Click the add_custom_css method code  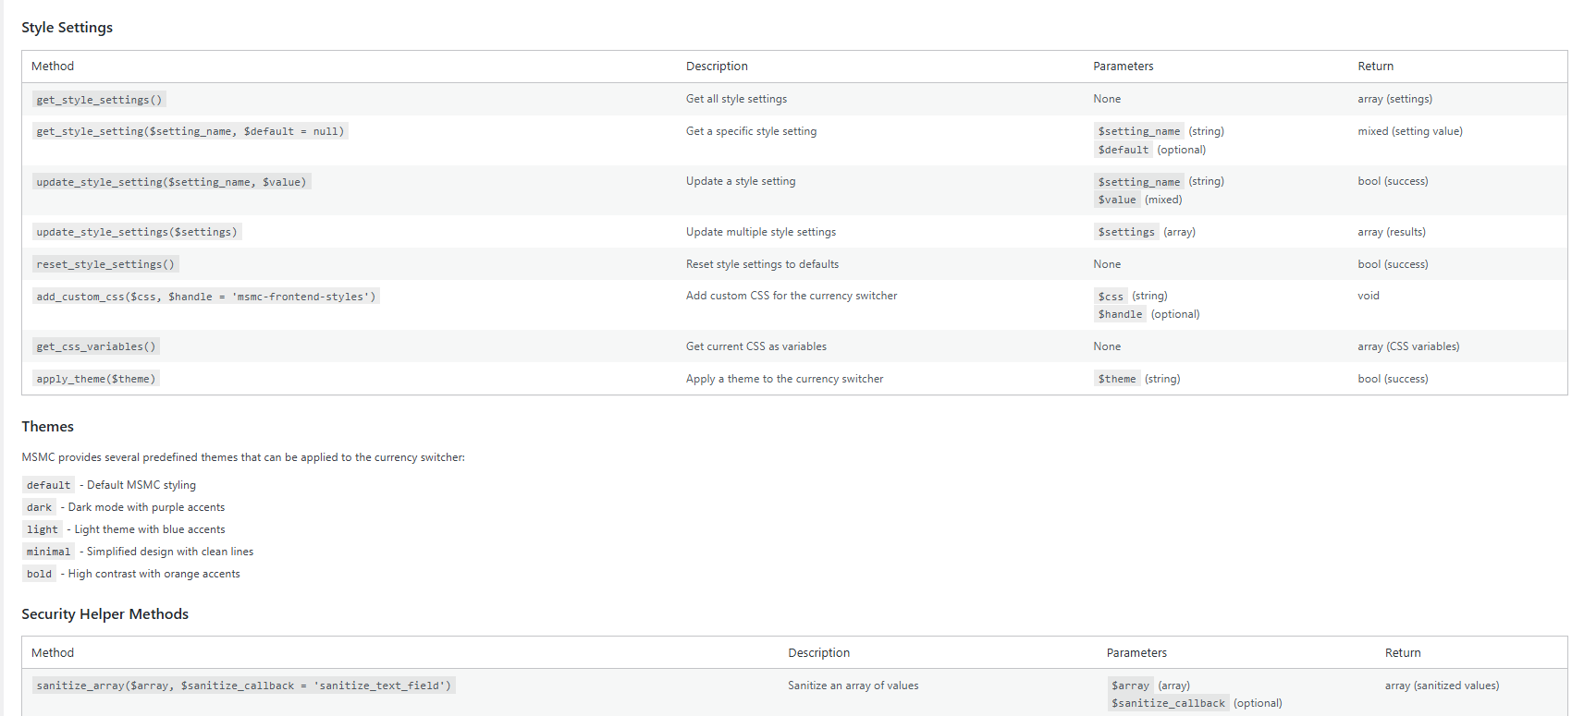[206, 297]
